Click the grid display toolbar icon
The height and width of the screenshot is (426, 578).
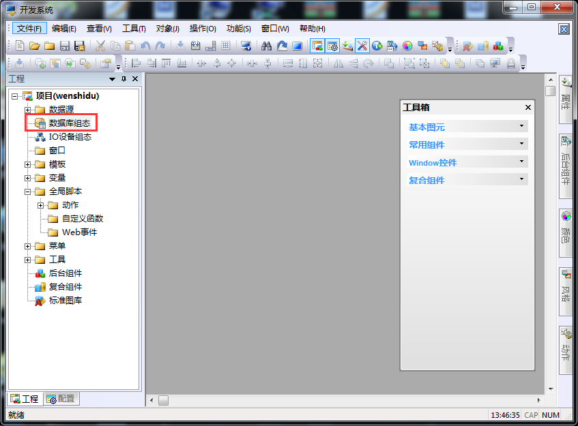tap(226, 46)
